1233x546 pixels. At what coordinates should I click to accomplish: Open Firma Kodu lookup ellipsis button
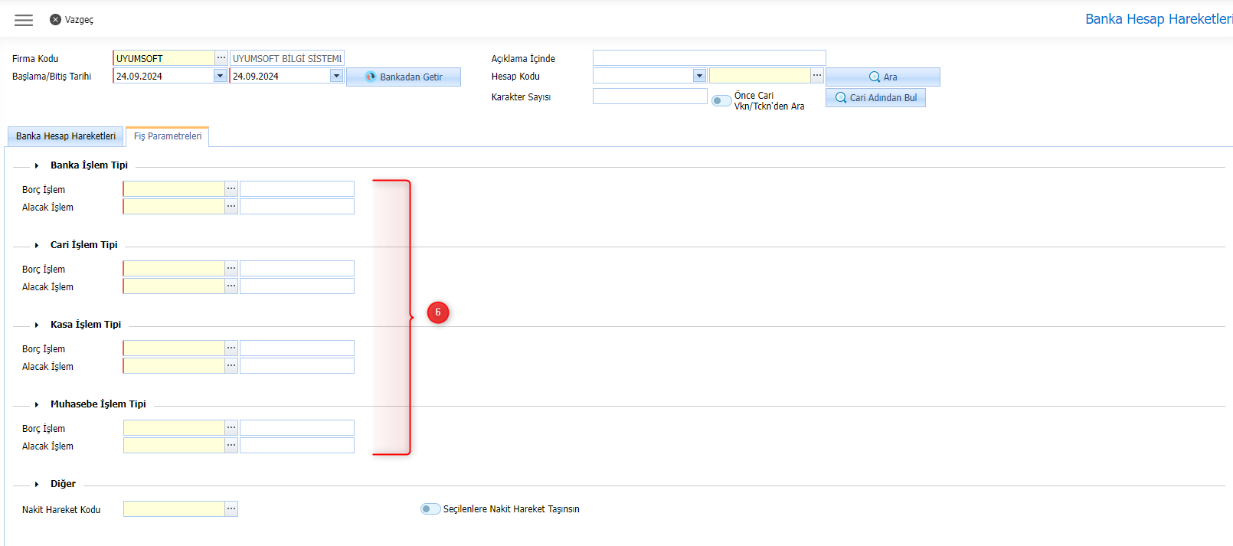[221, 58]
